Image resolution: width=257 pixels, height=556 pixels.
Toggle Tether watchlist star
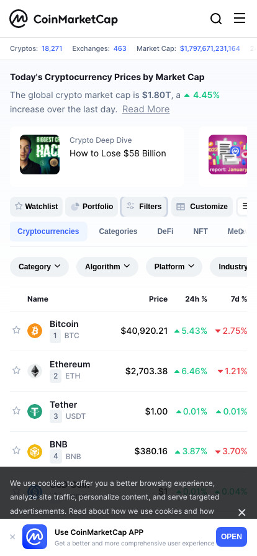pos(16,411)
